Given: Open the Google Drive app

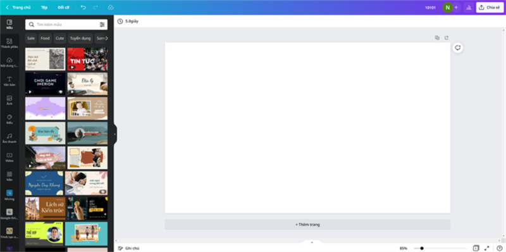Looking at the screenshot, I should tap(9, 214).
